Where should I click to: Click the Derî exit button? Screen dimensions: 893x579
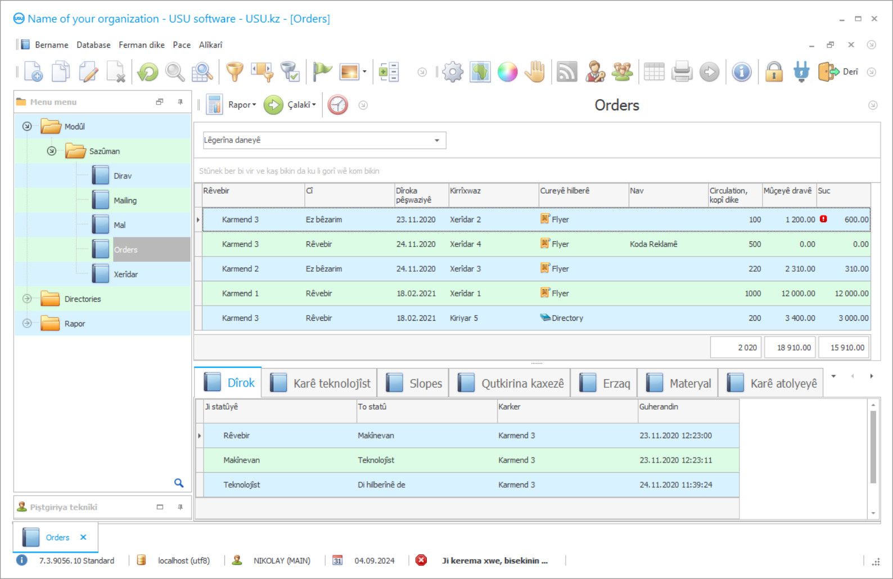click(838, 72)
